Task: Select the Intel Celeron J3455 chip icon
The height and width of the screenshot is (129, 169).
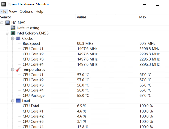Action: [13, 33]
